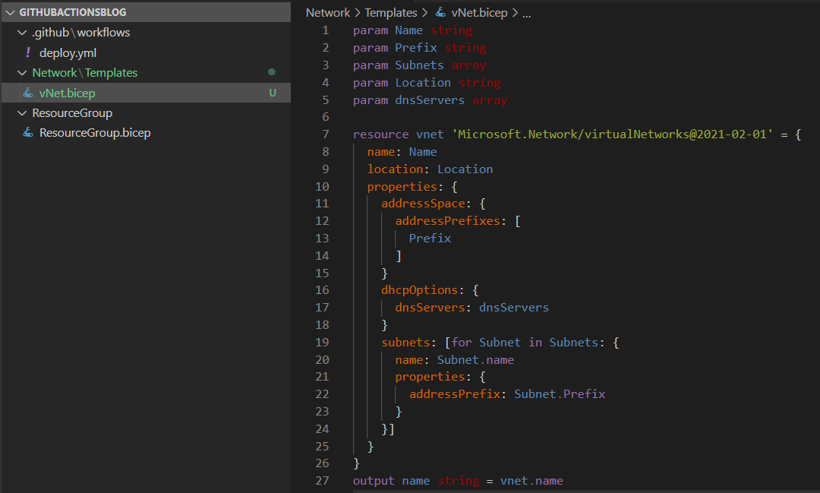Collapse the .github\workflows folder chevron

pos(22,33)
